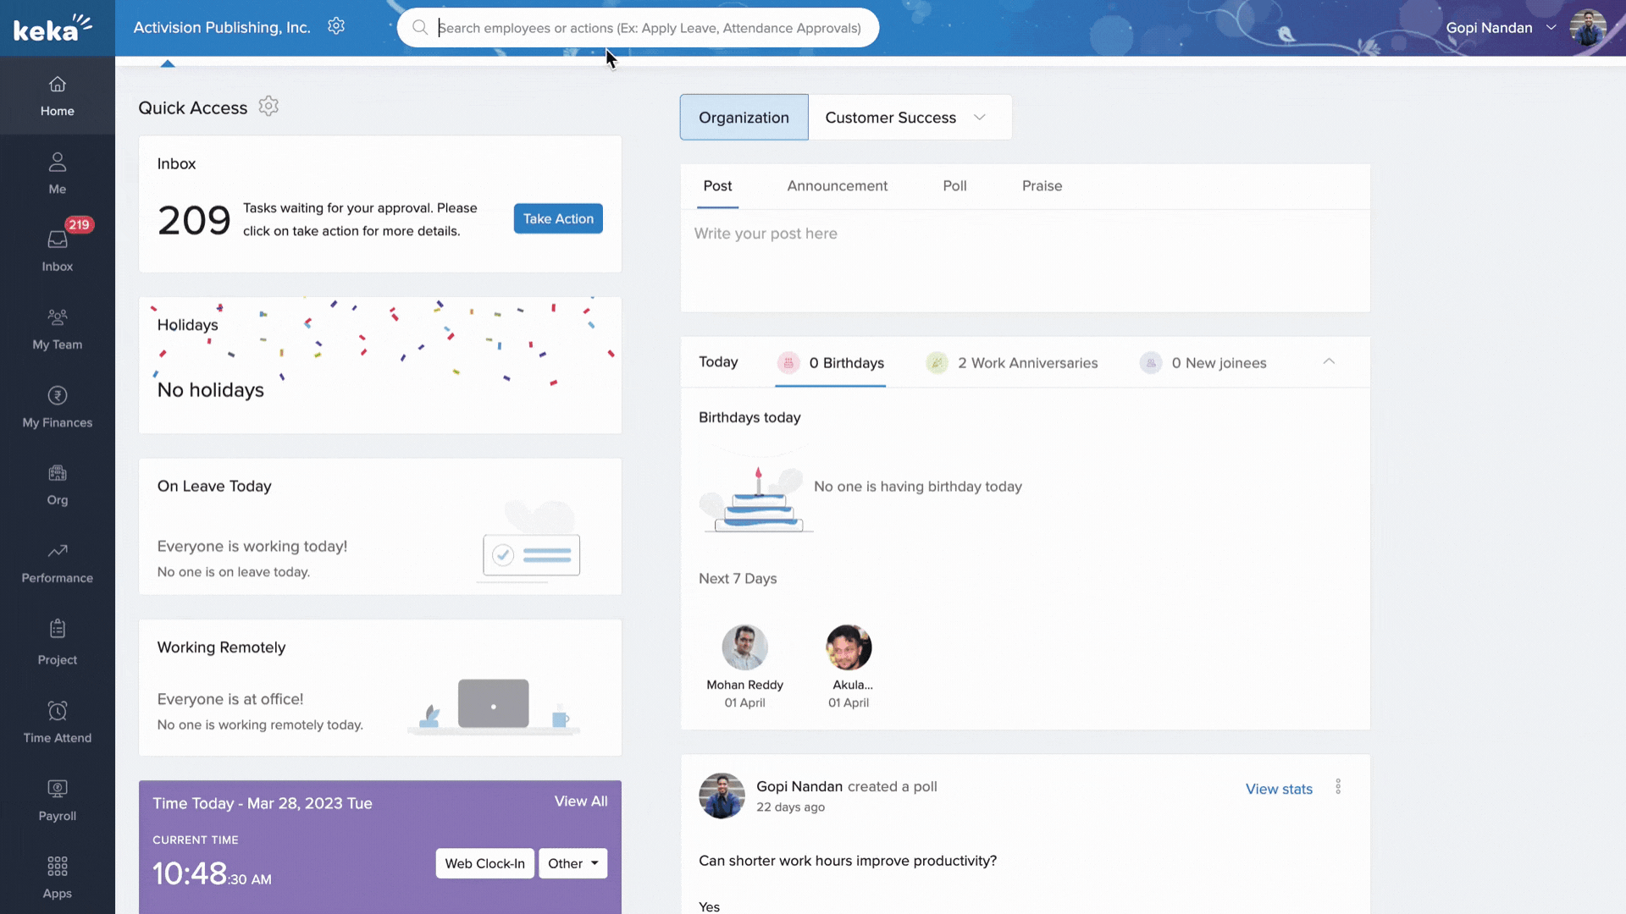Open the Org sidebar icon

57,474
